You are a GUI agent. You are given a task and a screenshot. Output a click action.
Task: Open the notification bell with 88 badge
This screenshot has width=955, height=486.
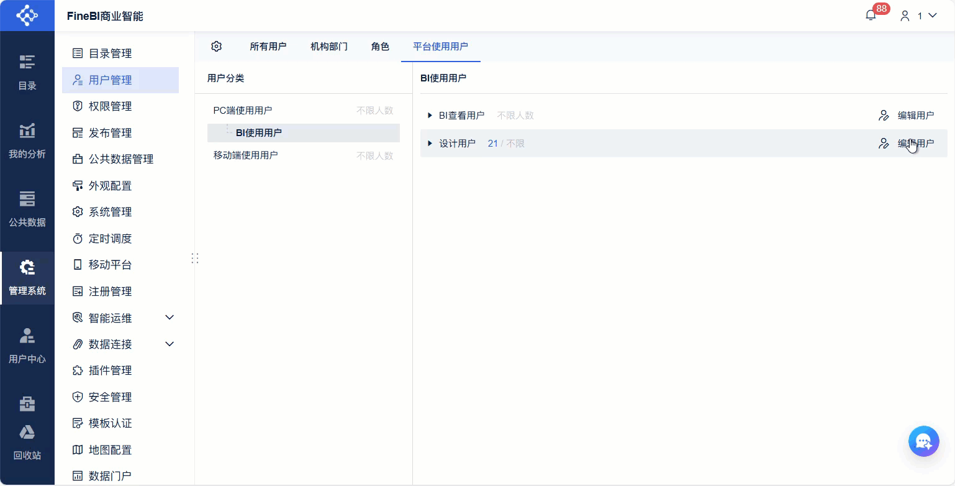point(871,16)
